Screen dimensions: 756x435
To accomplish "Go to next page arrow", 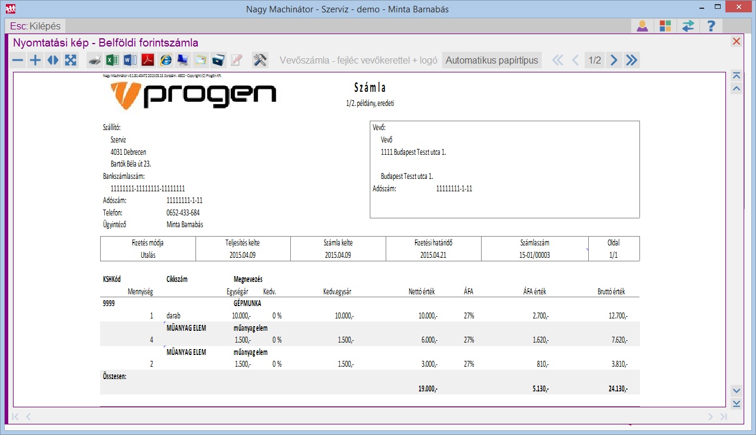I will (x=614, y=60).
